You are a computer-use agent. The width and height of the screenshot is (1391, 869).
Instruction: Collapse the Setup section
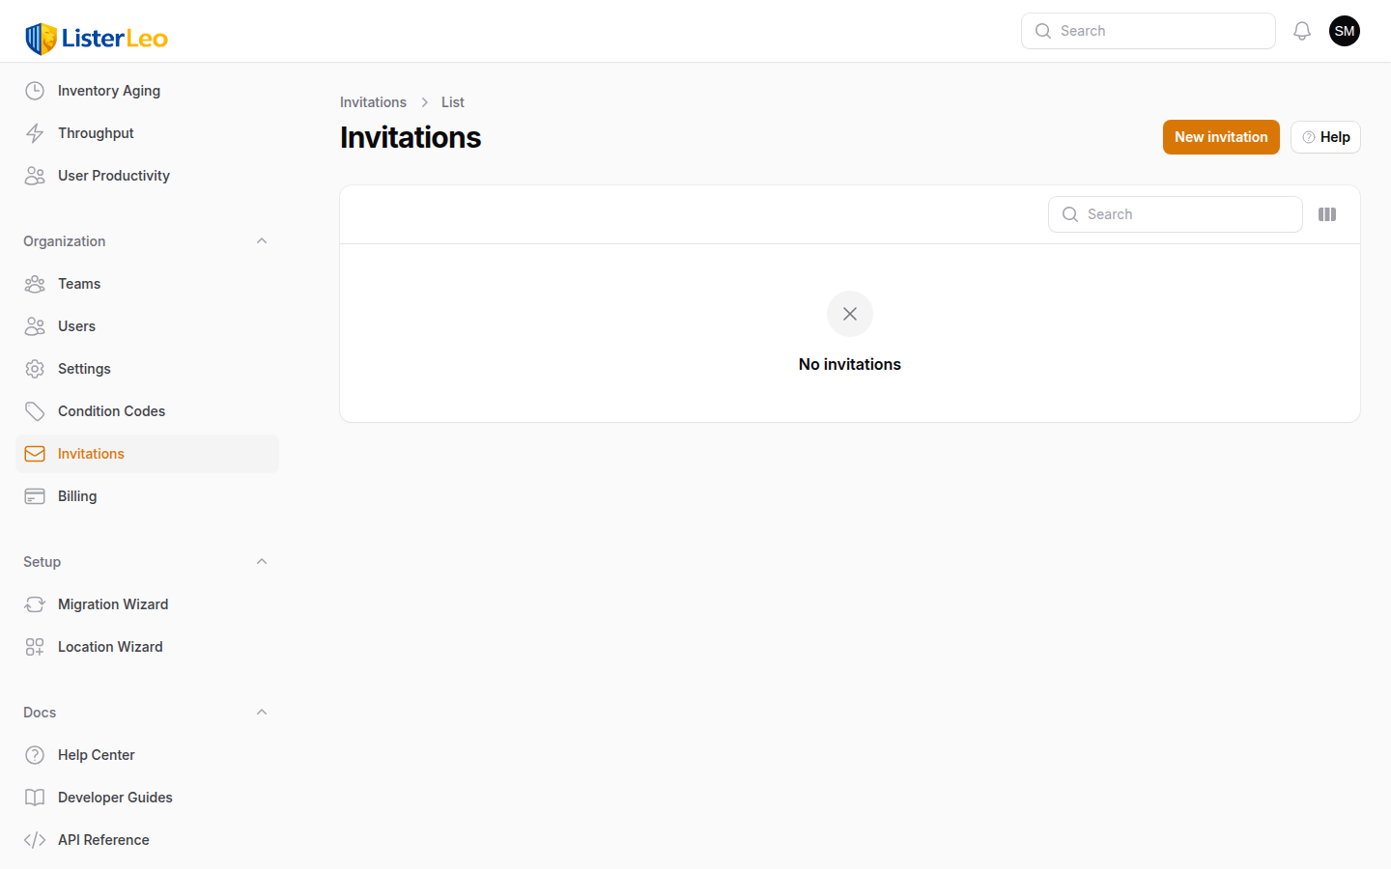tap(261, 561)
